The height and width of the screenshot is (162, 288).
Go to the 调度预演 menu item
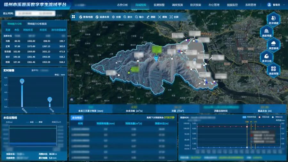click(x=177, y=5)
